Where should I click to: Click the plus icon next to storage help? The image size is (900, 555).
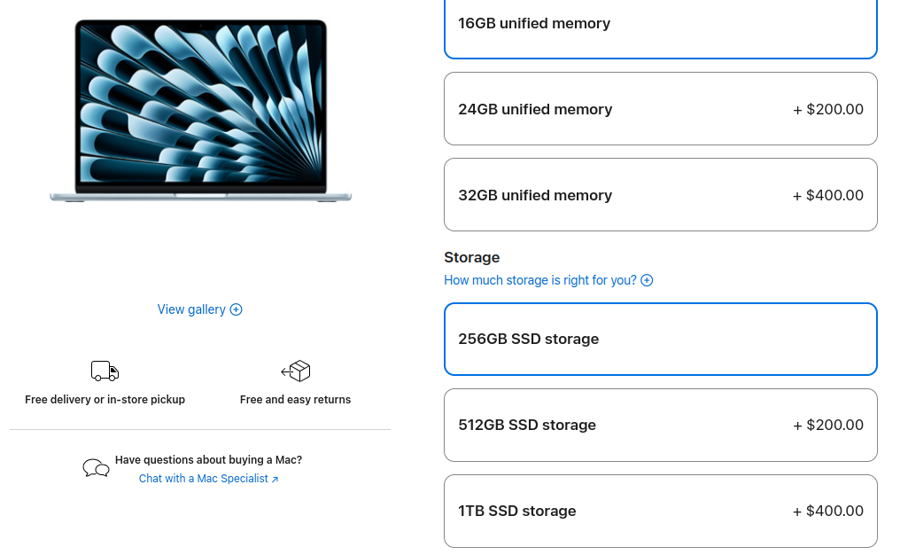click(x=647, y=280)
